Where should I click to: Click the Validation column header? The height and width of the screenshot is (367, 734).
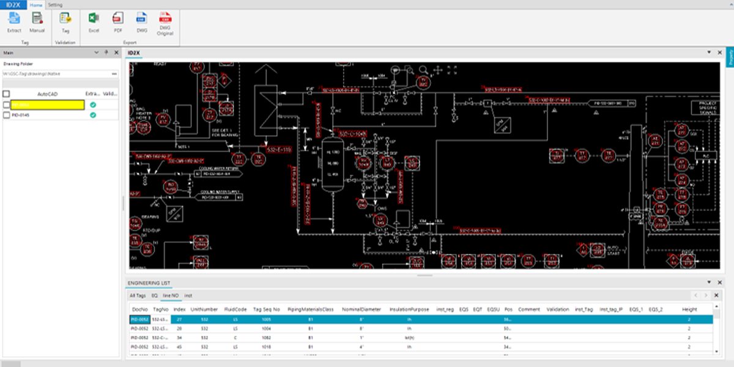pyautogui.click(x=557, y=310)
